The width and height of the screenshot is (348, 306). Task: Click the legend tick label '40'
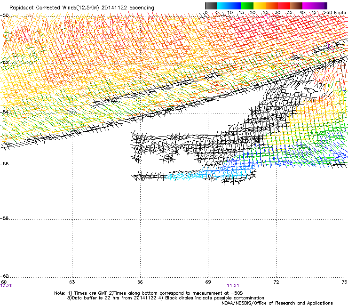coord(302,13)
